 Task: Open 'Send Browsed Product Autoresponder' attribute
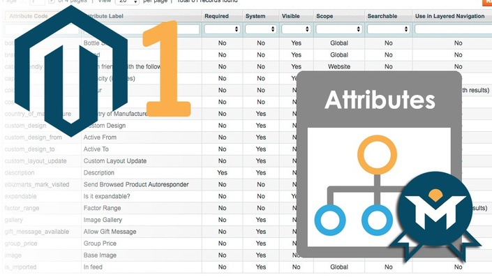[x=136, y=184]
